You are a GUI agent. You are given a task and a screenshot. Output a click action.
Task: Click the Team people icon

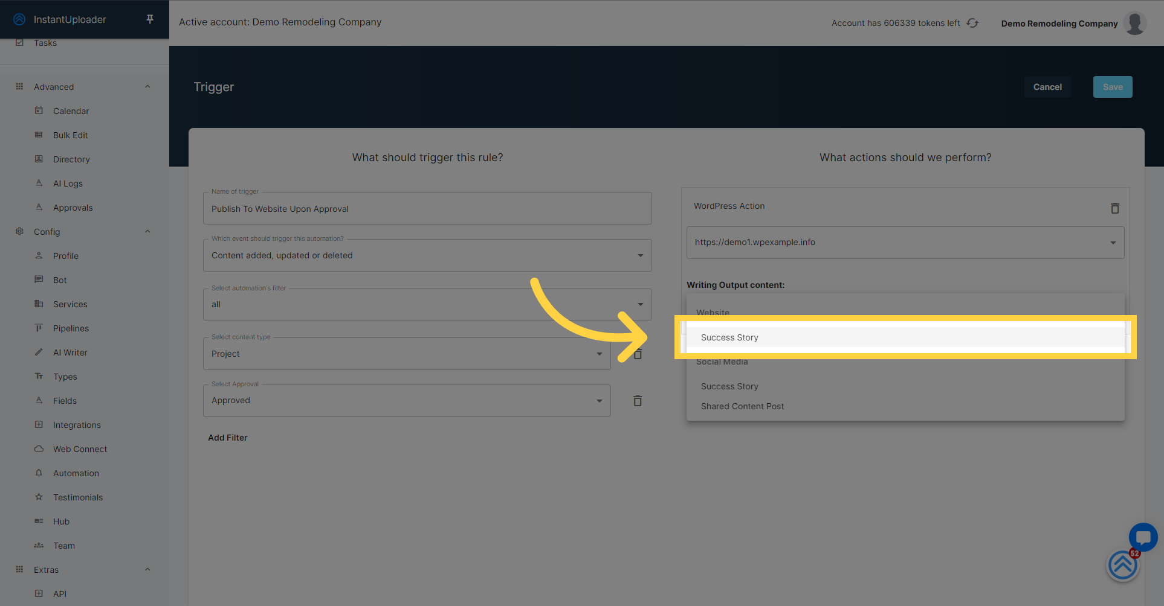tap(39, 545)
